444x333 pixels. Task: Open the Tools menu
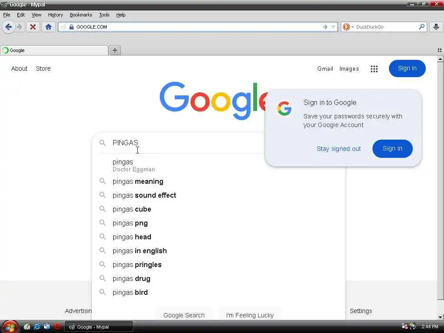104,15
